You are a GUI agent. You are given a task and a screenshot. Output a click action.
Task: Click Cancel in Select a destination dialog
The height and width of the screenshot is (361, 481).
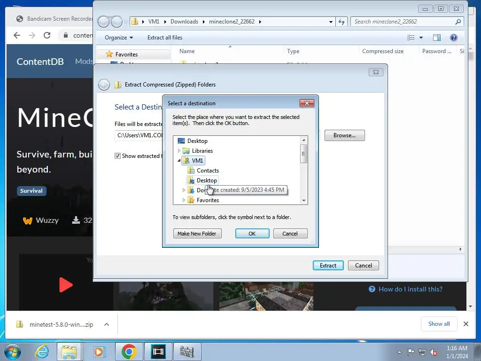290,234
